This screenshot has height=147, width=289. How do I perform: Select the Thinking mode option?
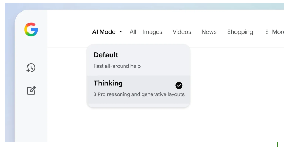[138, 89]
